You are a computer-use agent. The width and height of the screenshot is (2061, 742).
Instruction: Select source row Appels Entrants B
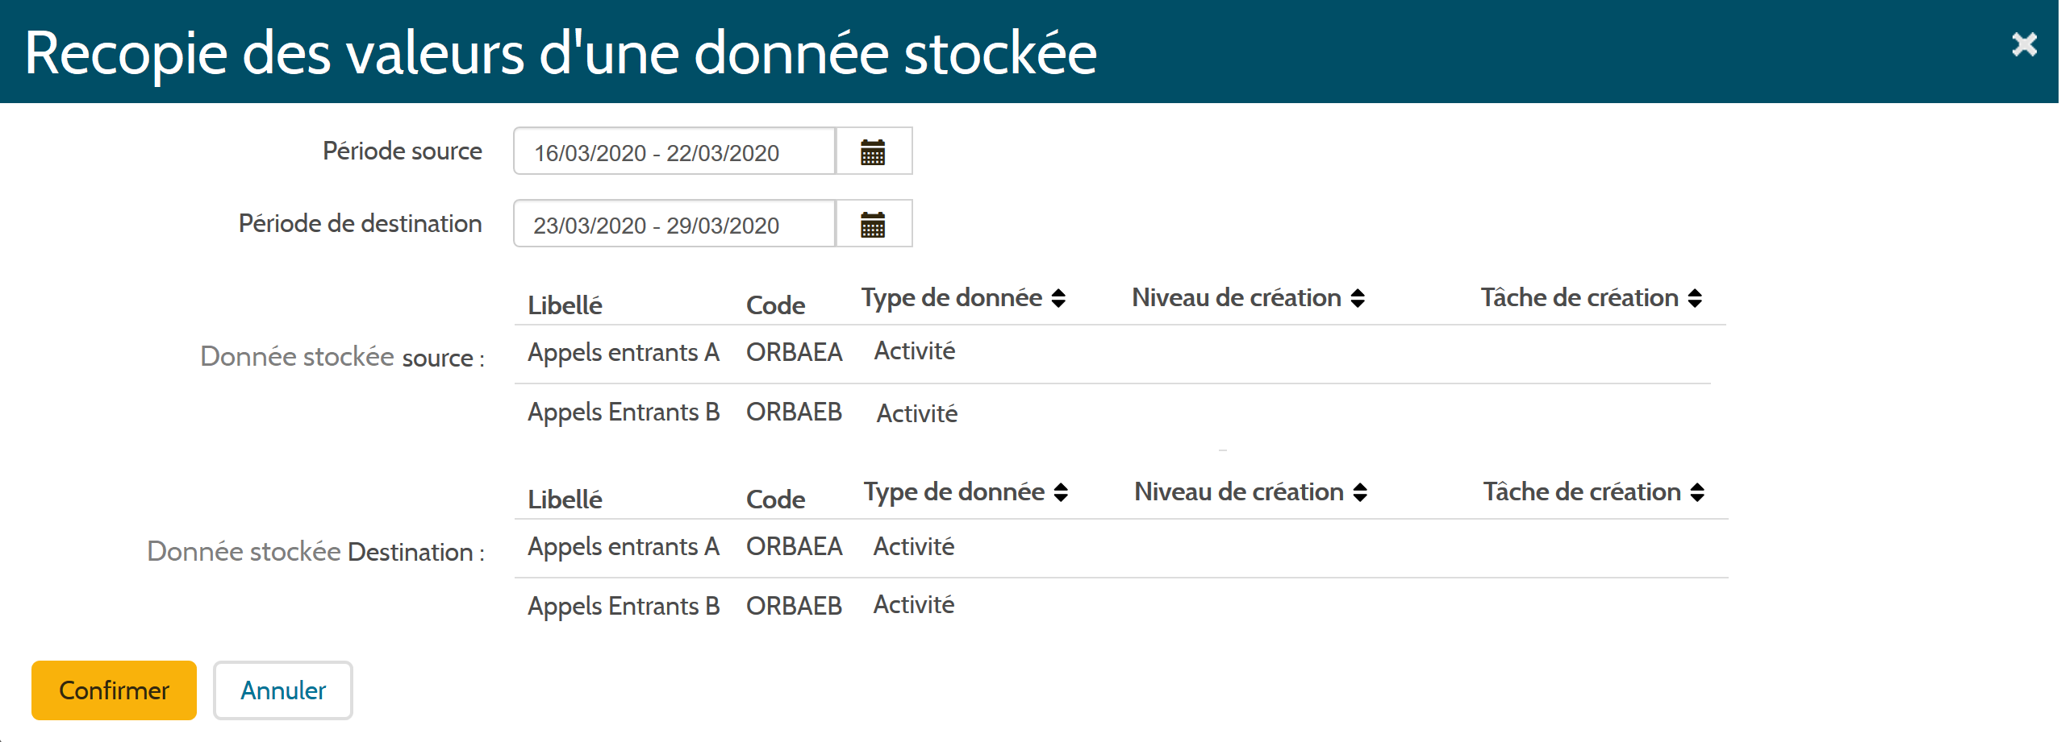tap(623, 412)
